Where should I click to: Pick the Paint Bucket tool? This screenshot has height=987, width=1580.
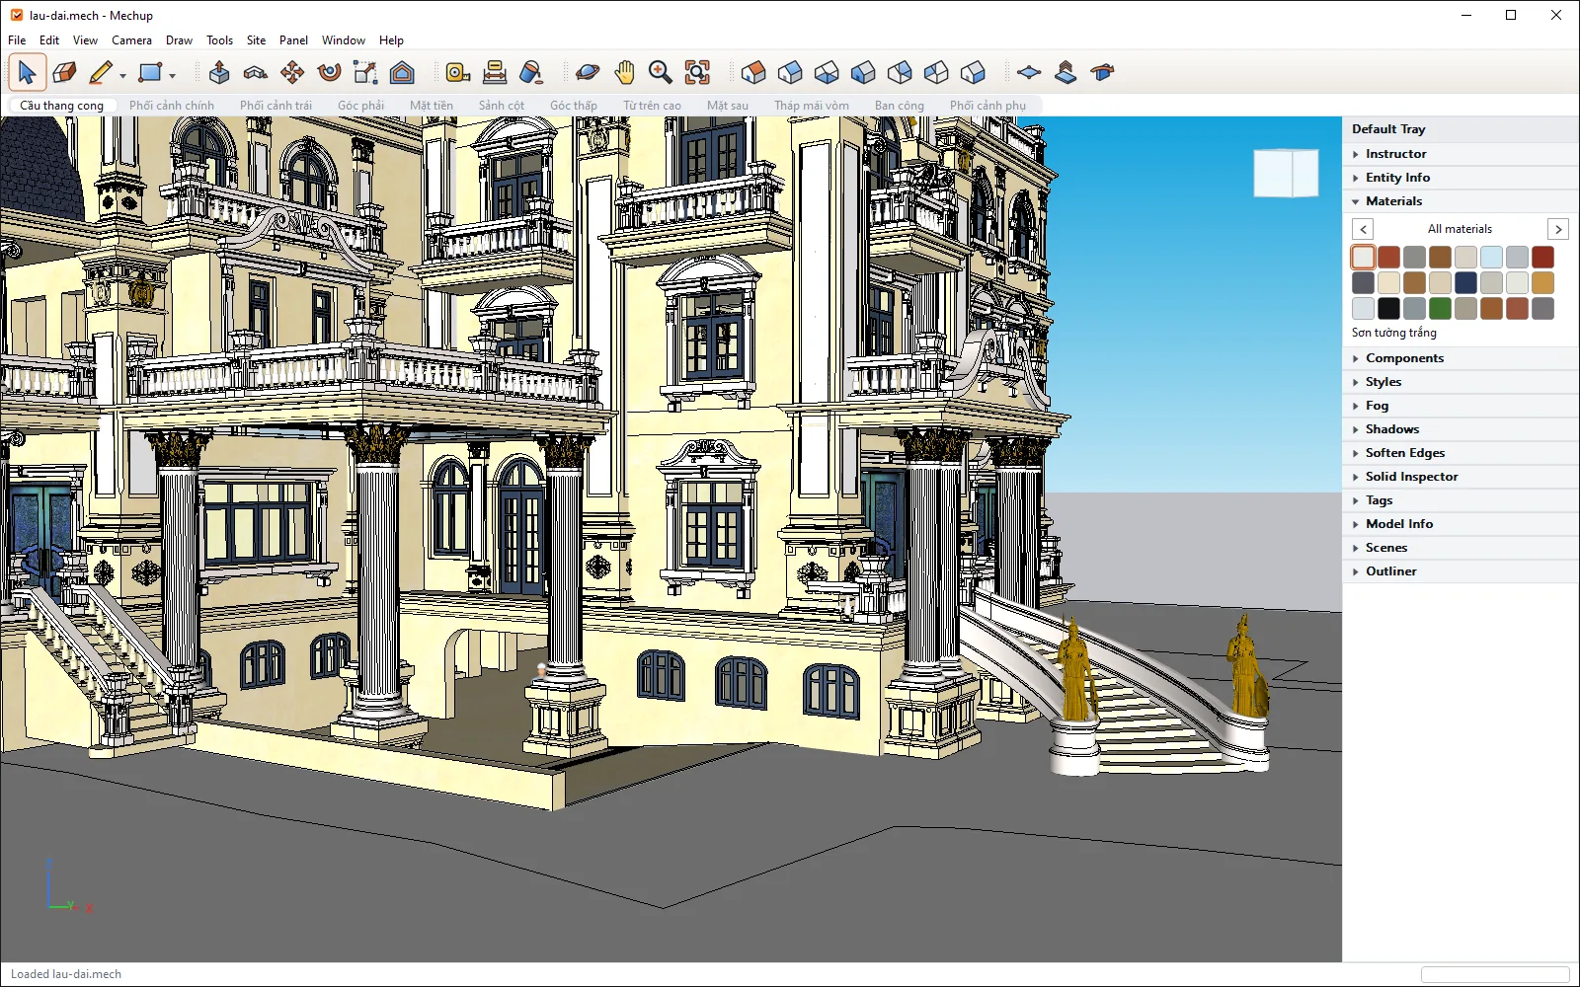tap(530, 72)
